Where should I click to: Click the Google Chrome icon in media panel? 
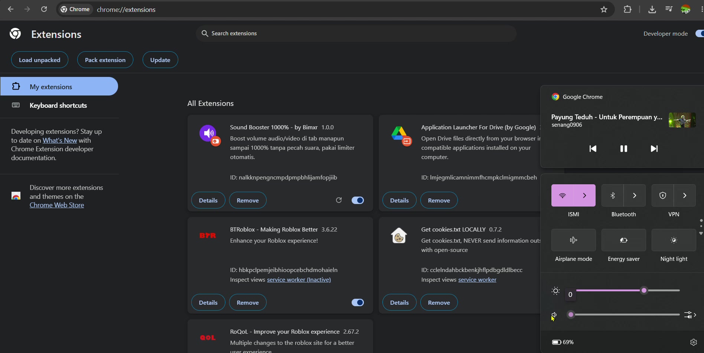tap(555, 97)
